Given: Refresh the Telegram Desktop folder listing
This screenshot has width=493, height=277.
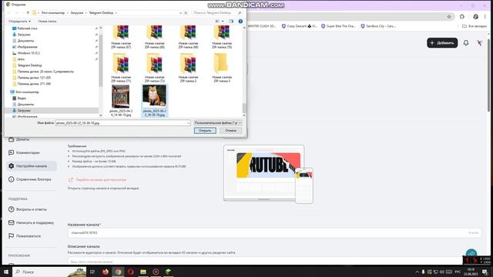Looking at the screenshot, I should pyautogui.click(x=186, y=13).
